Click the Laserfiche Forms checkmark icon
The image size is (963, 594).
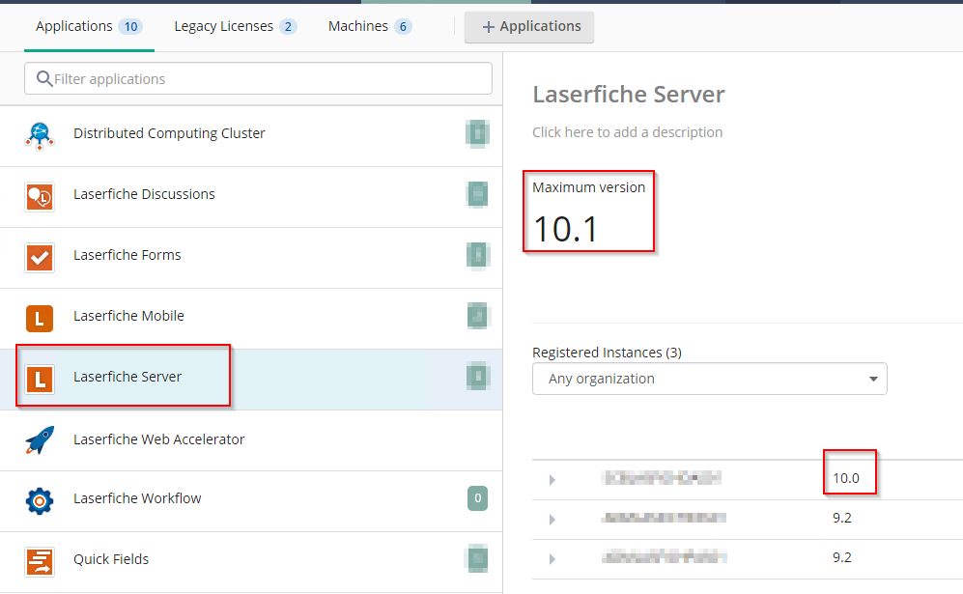(x=40, y=257)
